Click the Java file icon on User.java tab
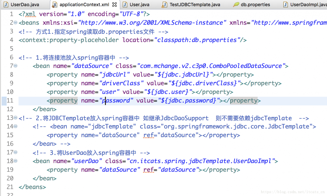Screen dimensions: 327x196 [x=125, y=5]
